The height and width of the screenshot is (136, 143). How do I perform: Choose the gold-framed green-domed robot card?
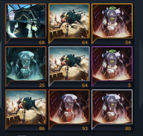(112, 24)
